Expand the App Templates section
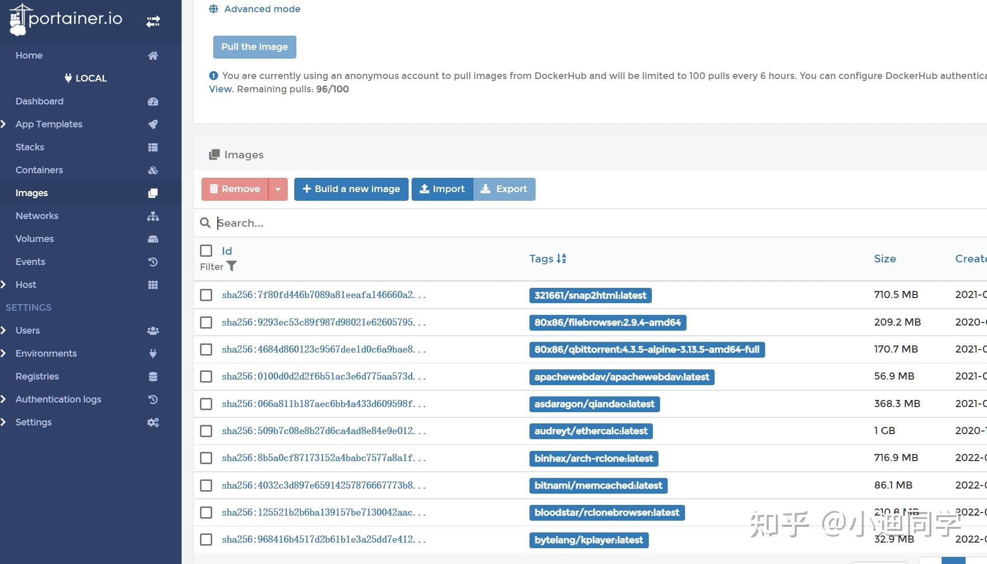Image resolution: width=987 pixels, height=564 pixels. 4,124
